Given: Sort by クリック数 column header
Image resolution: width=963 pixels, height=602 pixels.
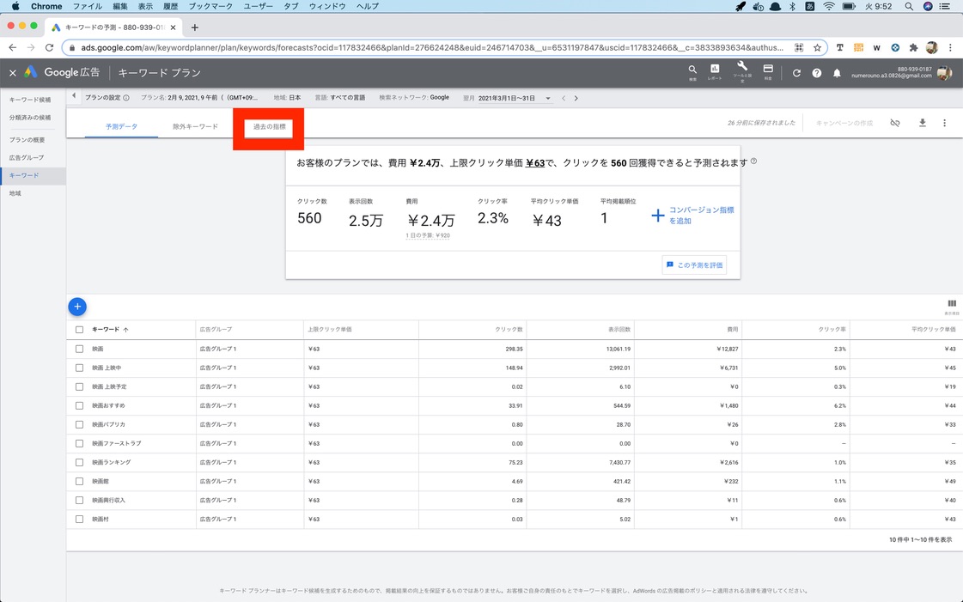Looking at the screenshot, I should click(x=509, y=330).
